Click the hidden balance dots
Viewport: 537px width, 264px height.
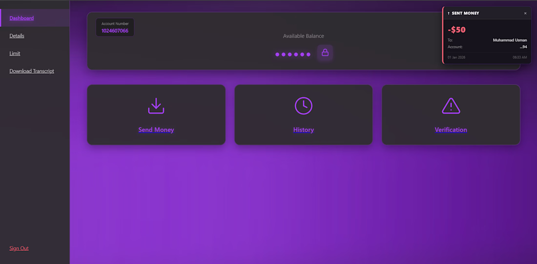tap(293, 55)
